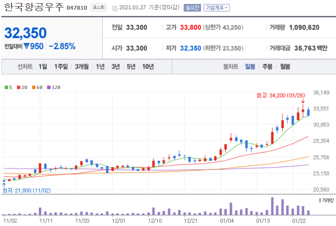Click the 20,560 y-axis label
The height and width of the screenshot is (226, 336).
point(321,190)
